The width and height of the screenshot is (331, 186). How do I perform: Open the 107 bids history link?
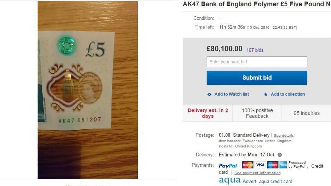(255, 50)
